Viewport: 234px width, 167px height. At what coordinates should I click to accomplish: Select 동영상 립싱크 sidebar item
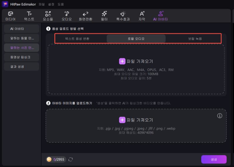(x=21, y=57)
